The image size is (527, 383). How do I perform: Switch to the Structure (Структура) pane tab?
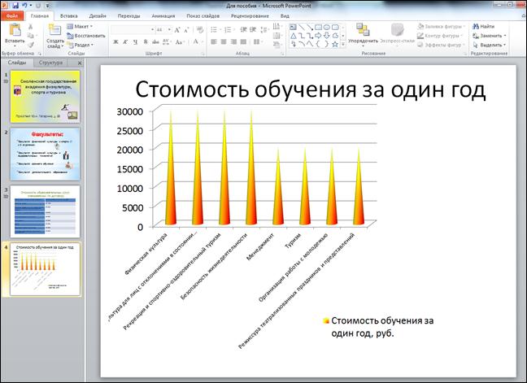(x=50, y=63)
